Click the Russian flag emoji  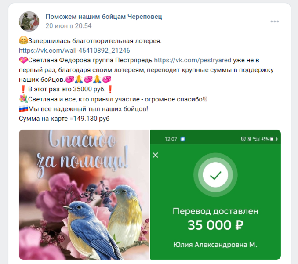coord(23,109)
